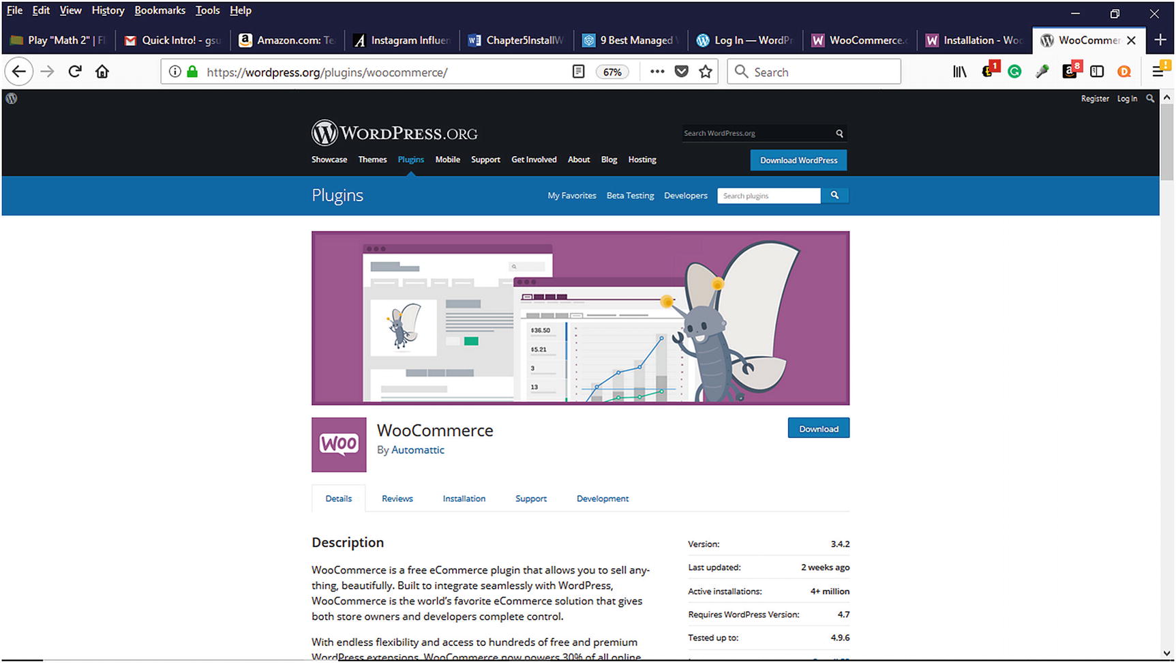Viewport: 1176px width, 663px height.
Task: Click the orange D extension icon
Action: coord(1124,72)
